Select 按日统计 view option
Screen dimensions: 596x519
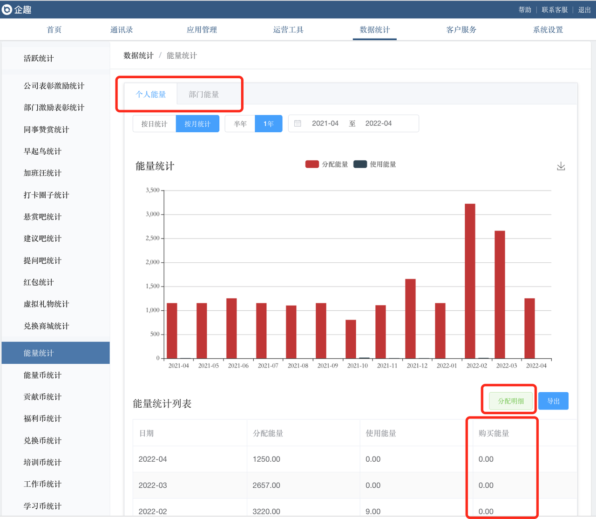(x=154, y=124)
